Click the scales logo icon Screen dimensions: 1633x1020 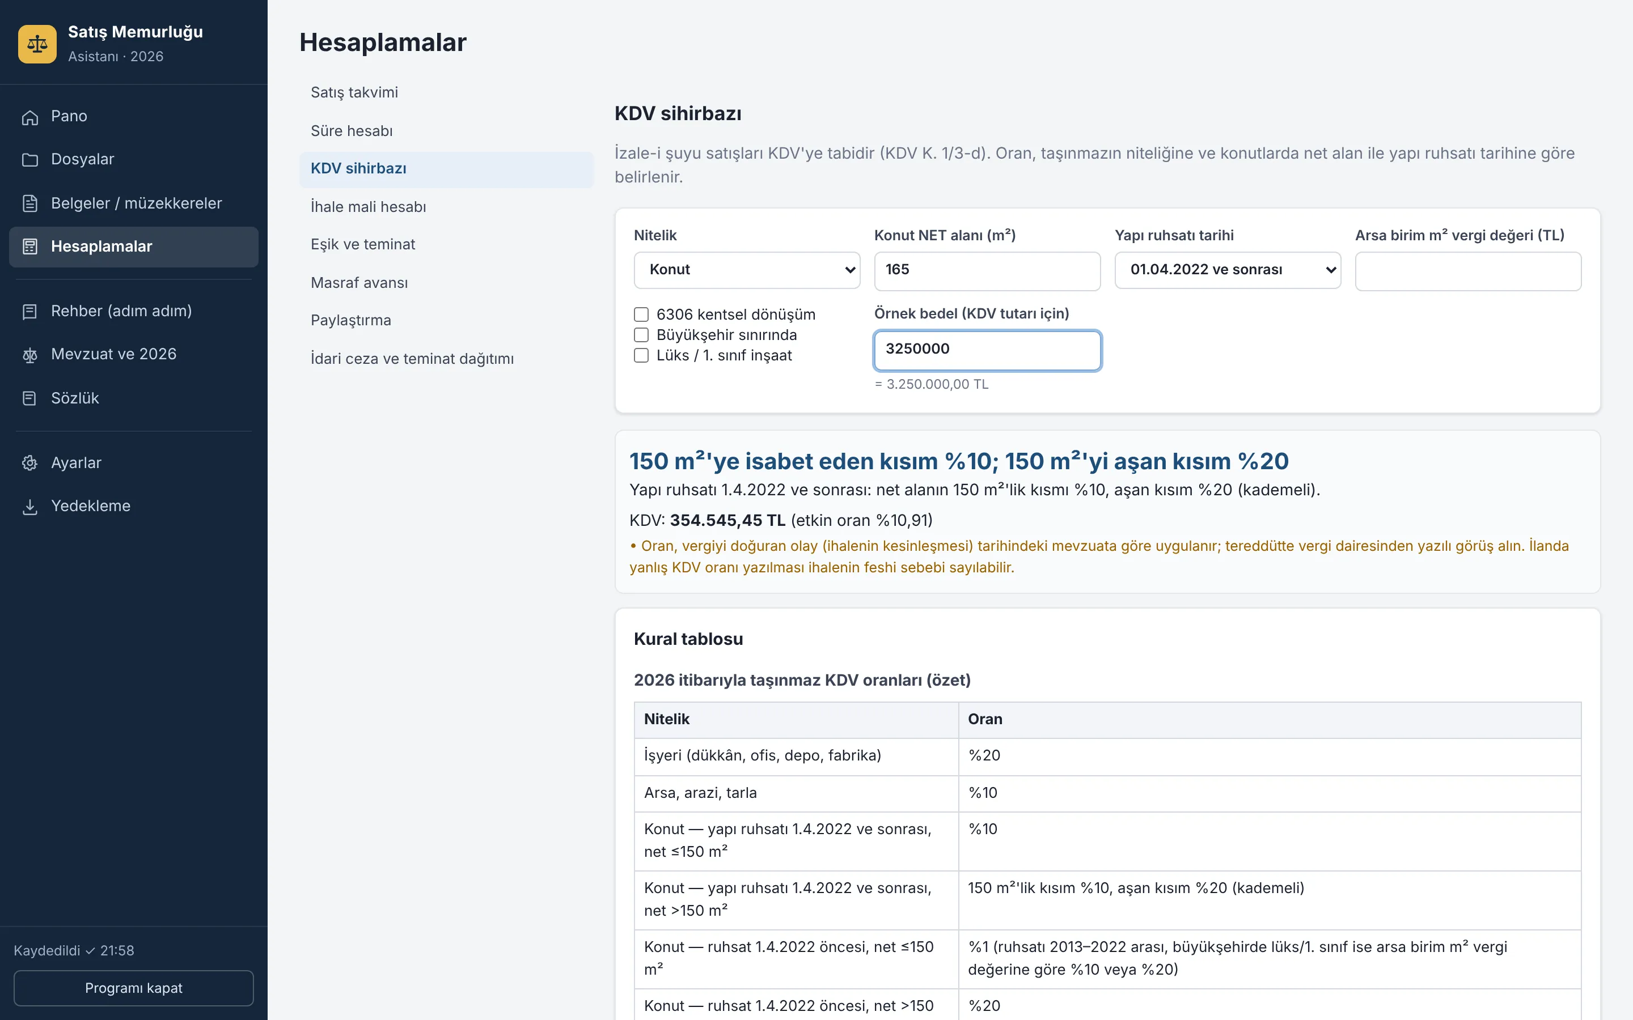(37, 44)
